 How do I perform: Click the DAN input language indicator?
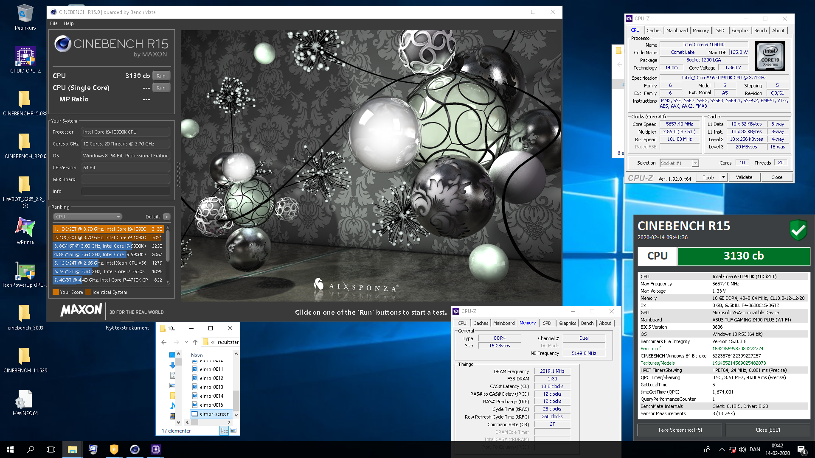(x=755, y=450)
